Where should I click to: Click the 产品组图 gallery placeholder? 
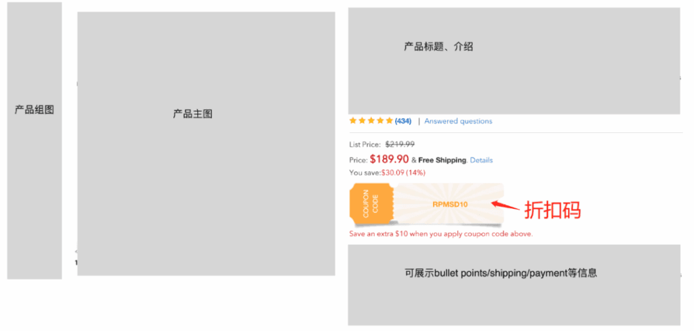coord(35,140)
